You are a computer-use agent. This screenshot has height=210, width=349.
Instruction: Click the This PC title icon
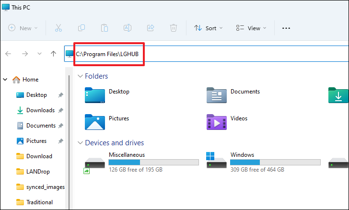point(6,7)
